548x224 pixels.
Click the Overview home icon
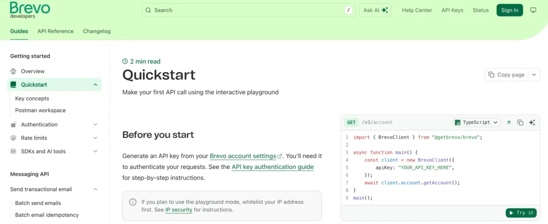tap(13, 71)
